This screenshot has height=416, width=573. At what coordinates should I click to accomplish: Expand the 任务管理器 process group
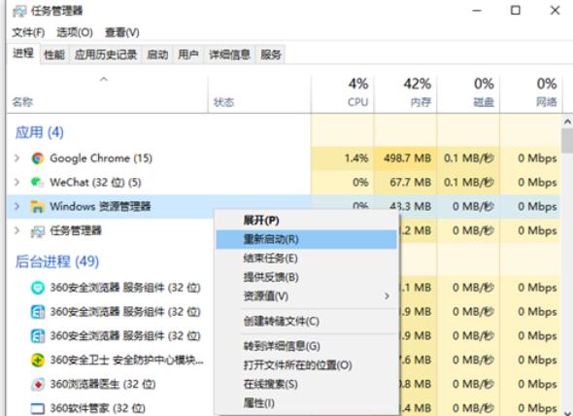[x=17, y=230]
